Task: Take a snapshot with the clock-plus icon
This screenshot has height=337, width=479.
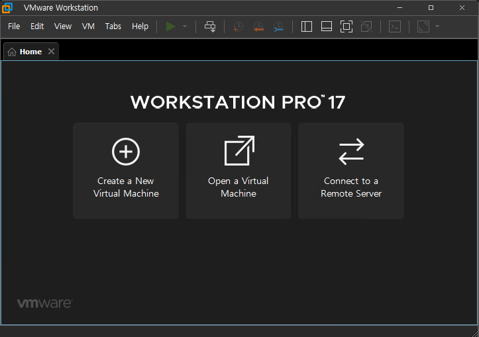Action: click(x=238, y=26)
